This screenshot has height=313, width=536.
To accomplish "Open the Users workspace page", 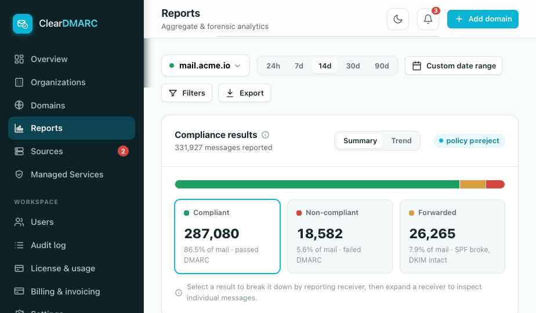I will click(71, 222).
